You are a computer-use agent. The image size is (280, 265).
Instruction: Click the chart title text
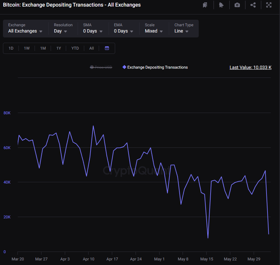[72, 5]
